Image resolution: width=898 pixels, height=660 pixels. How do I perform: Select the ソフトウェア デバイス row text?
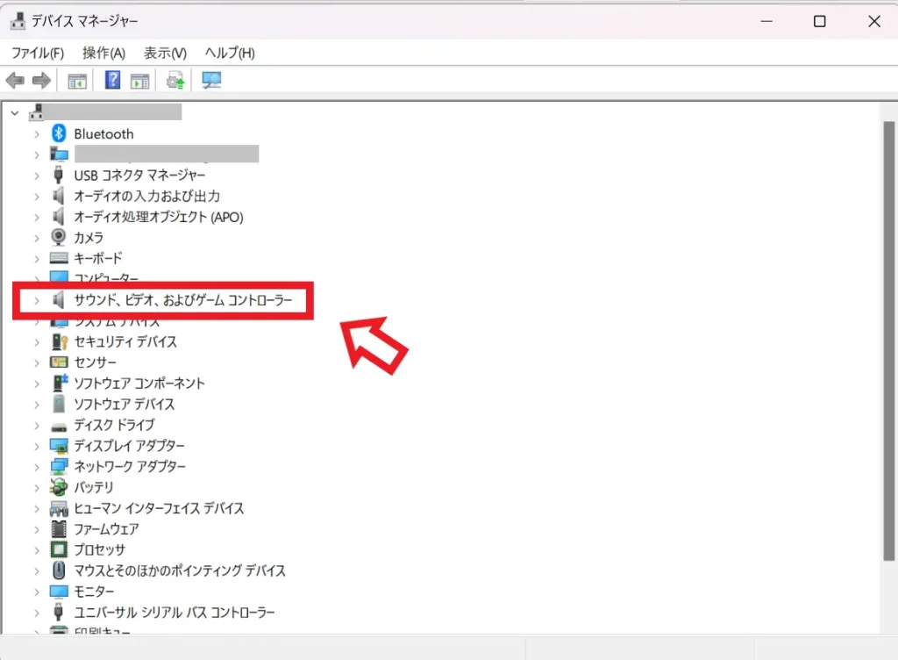coord(125,404)
